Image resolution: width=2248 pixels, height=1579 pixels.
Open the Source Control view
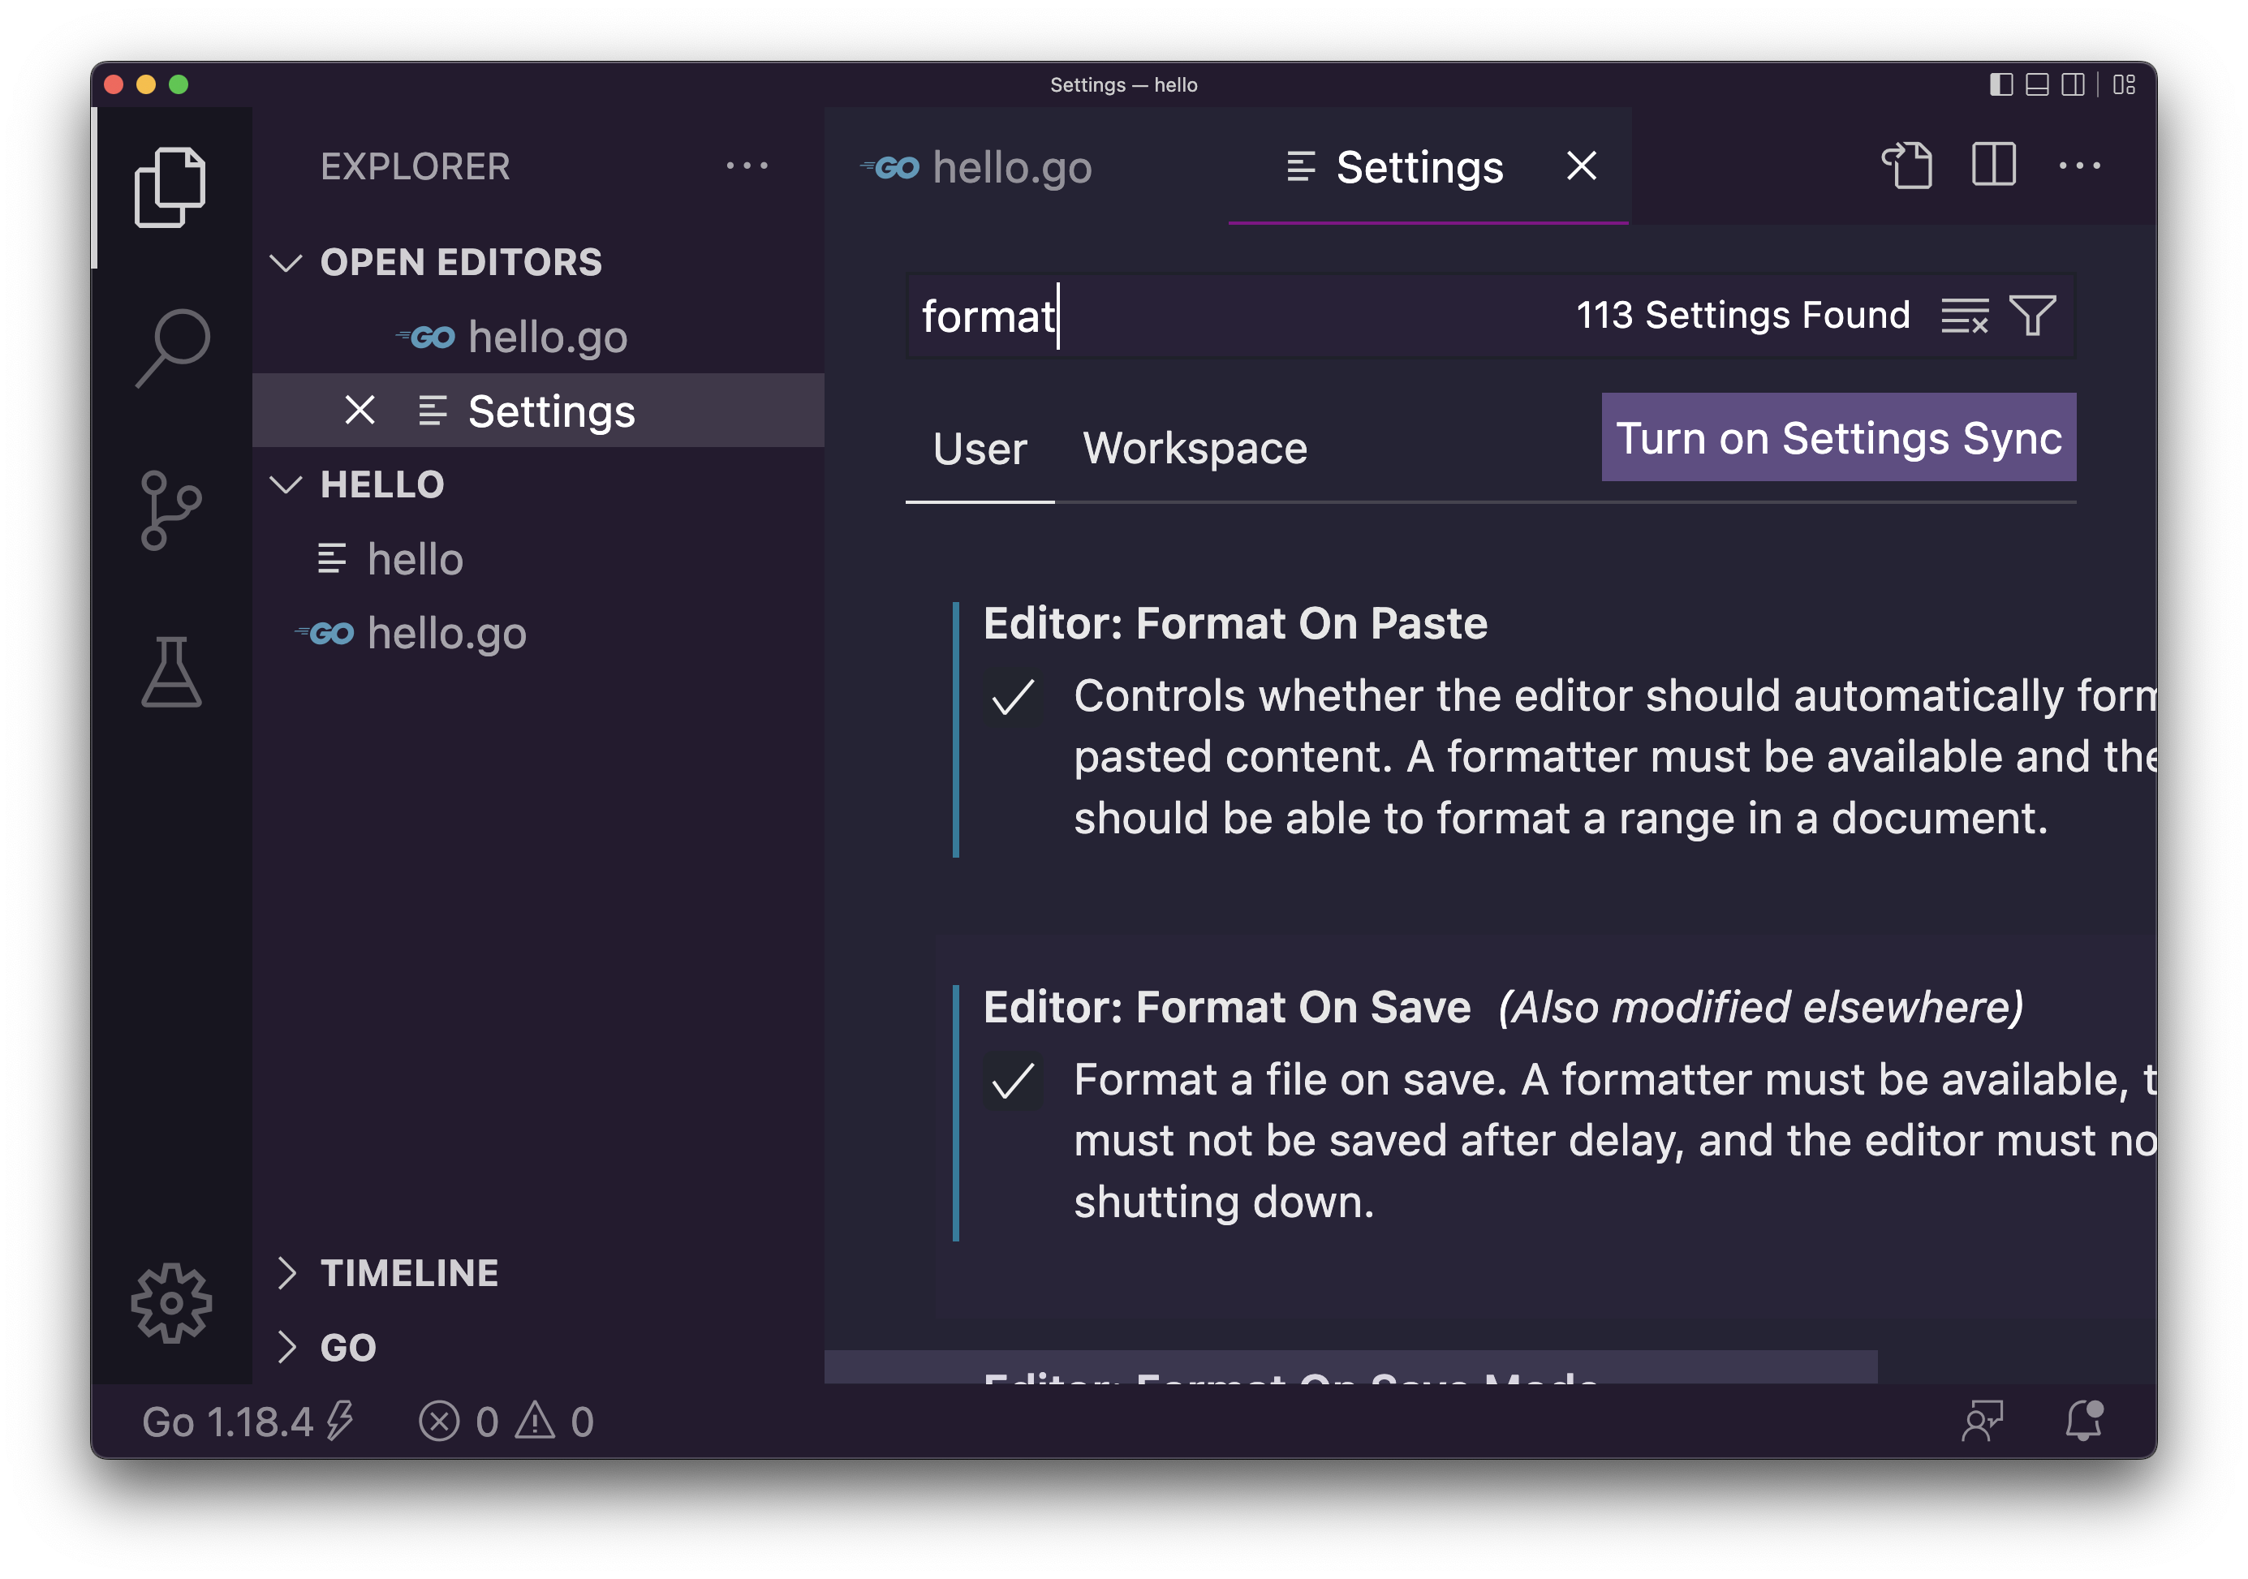pos(170,510)
